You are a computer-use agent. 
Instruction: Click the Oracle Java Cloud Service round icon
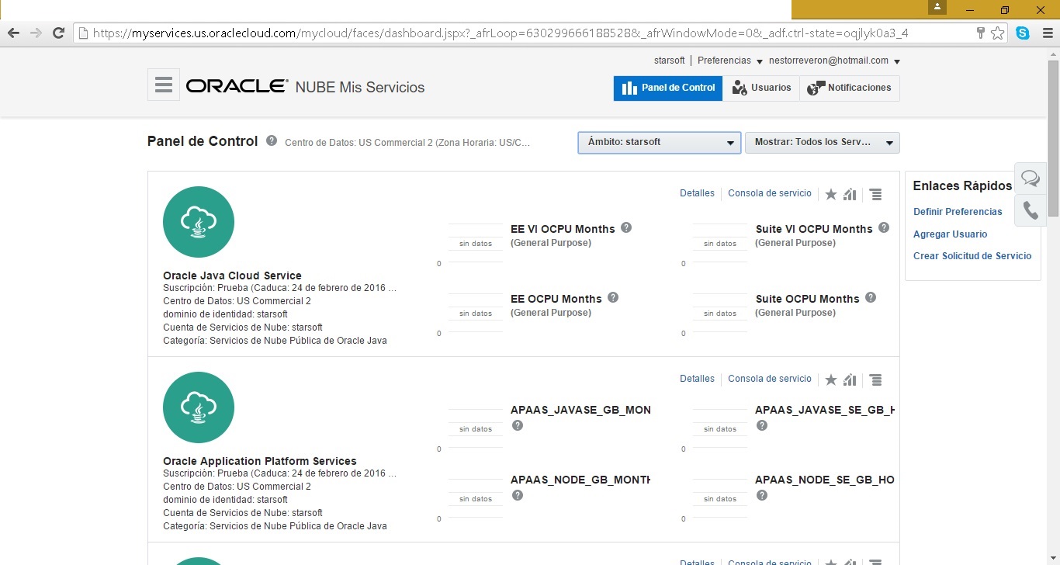[x=199, y=222]
